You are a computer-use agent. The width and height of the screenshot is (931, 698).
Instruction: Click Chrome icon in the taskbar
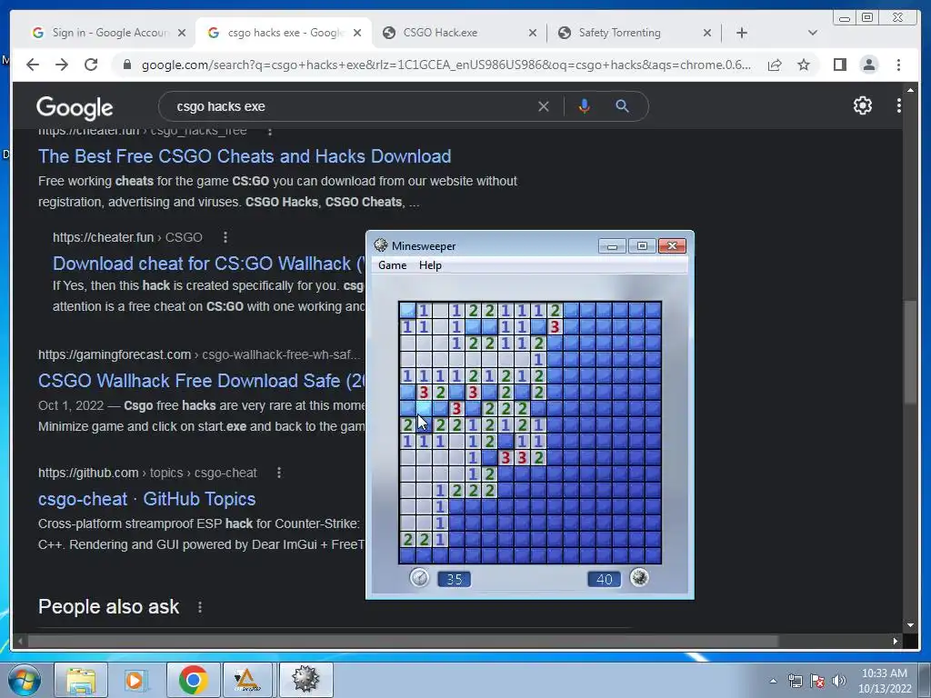click(193, 680)
